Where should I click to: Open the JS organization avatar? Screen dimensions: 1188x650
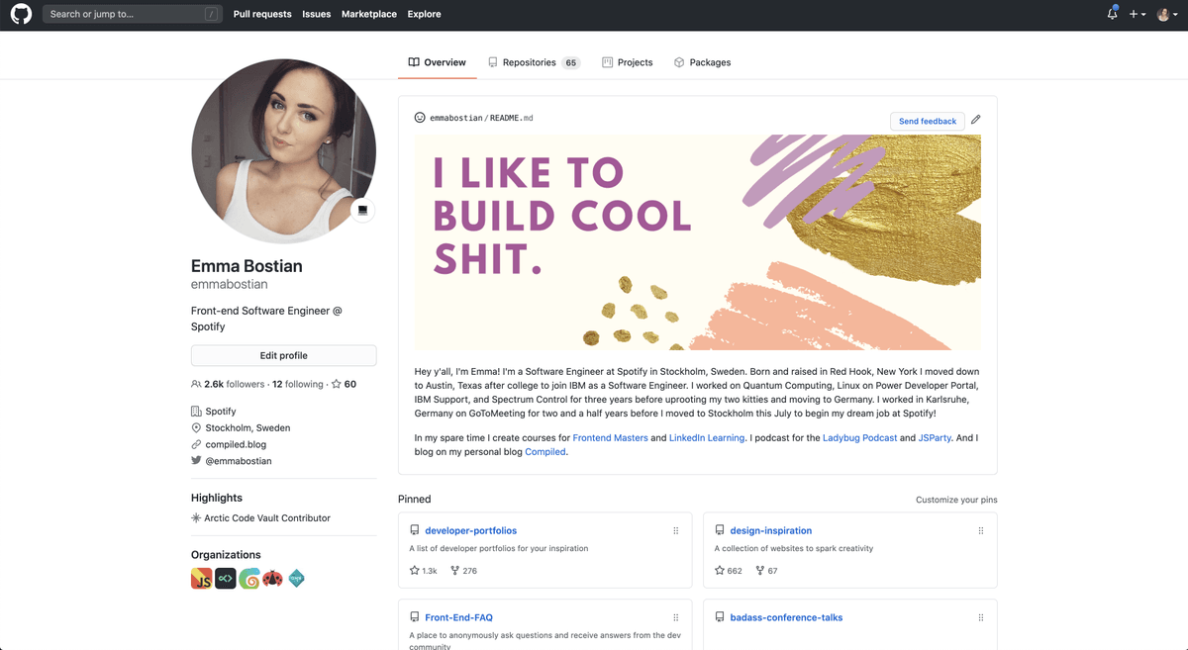point(201,579)
